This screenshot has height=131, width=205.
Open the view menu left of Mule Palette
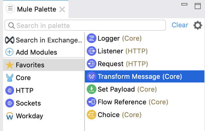[x=10, y=9]
